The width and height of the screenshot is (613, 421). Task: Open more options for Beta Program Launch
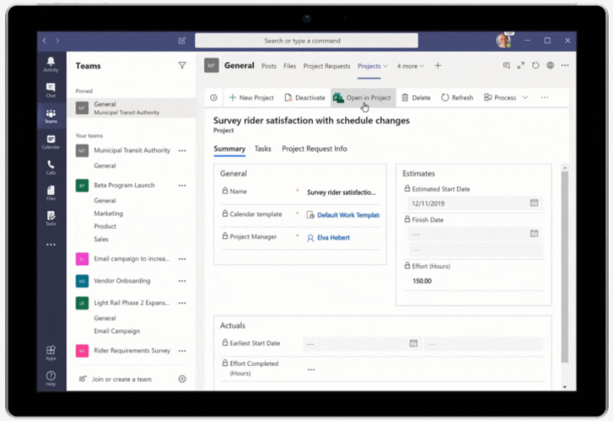click(181, 185)
